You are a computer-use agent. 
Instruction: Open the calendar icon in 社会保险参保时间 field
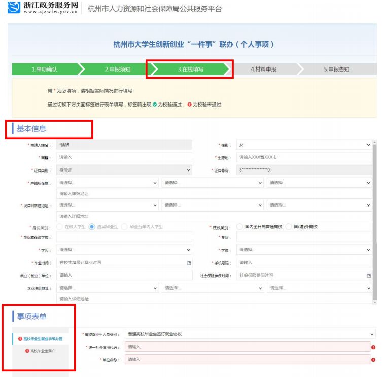369,276
